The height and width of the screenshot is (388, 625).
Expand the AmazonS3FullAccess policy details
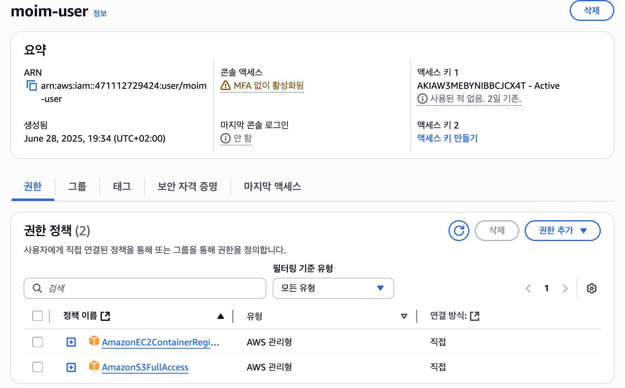coord(71,367)
